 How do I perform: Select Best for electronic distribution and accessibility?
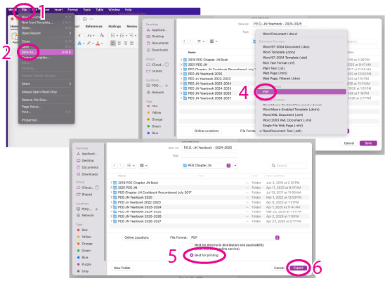pos(192,244)
